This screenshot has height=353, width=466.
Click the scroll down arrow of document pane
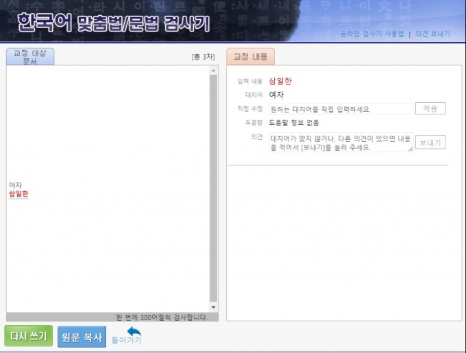pyautogui.click(x=213, y=307)
